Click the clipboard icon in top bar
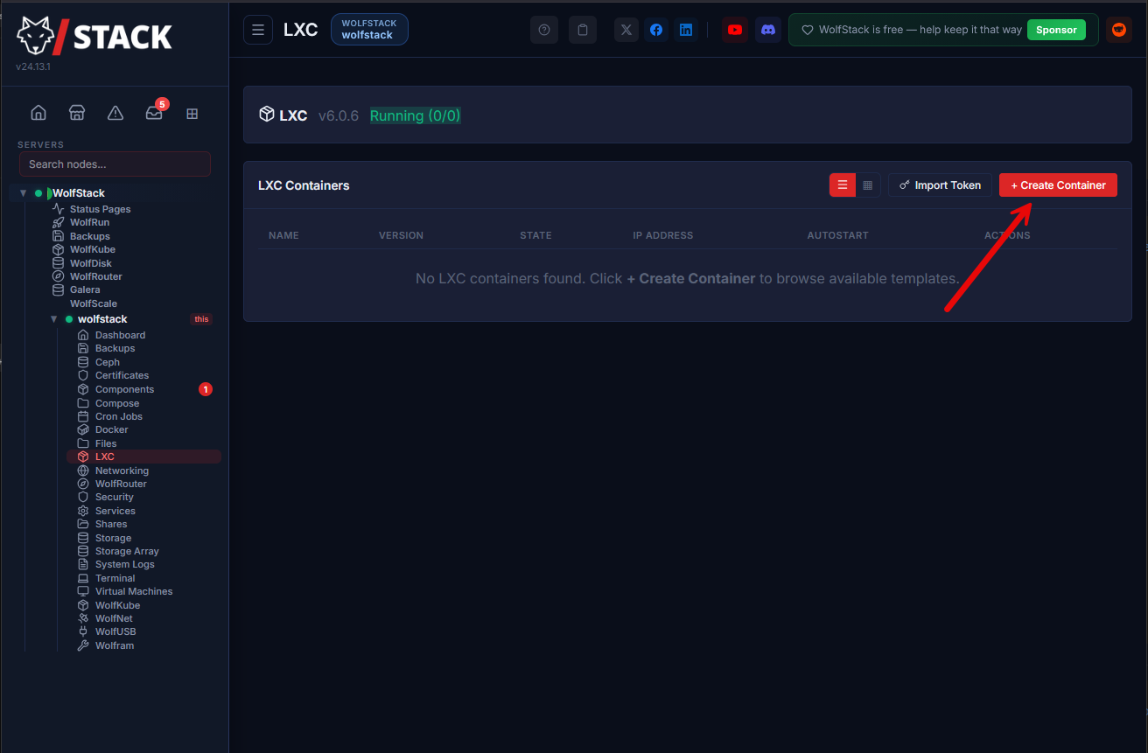 [583, 30]
